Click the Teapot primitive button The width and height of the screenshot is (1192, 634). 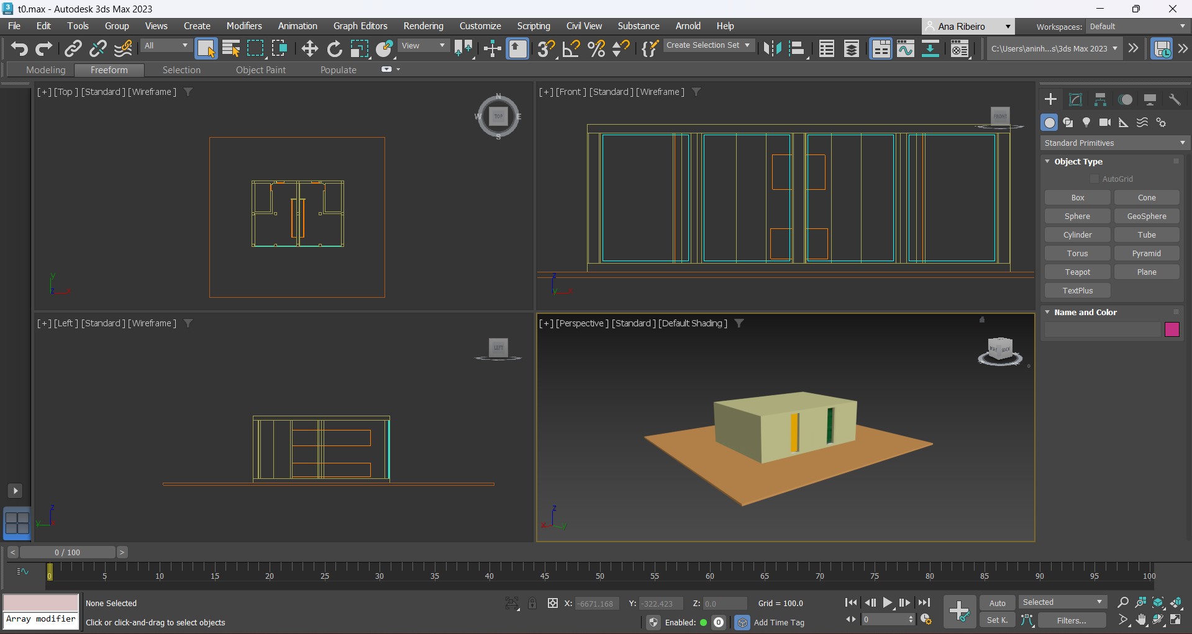click(x=1077, y=272)
